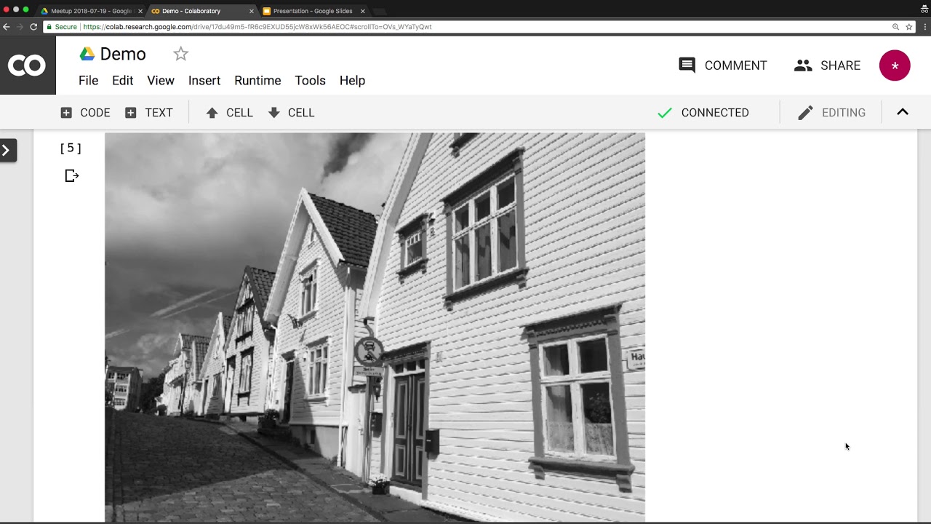Click the Google Drive icon beside Demo
Viewport: 931px width, 524px height.
pos(87,54)
